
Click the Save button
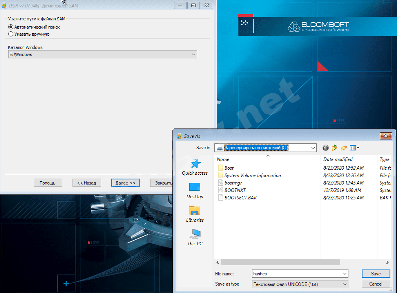coord(375,274)
